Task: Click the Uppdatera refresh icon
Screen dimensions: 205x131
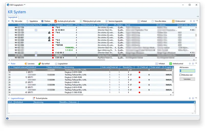Action: tap(27, 21)
